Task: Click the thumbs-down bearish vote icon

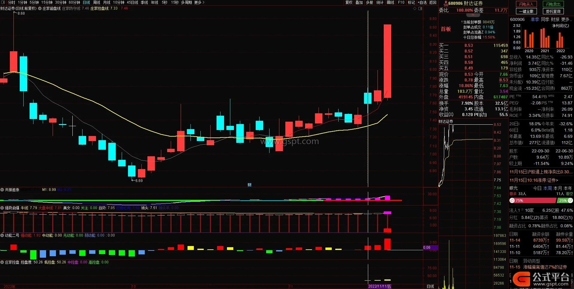Action: point(570,200)
